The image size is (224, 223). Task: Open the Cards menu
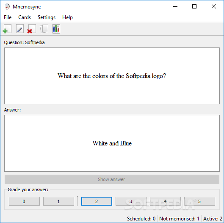pyautogui.click(x=25, y=17)
